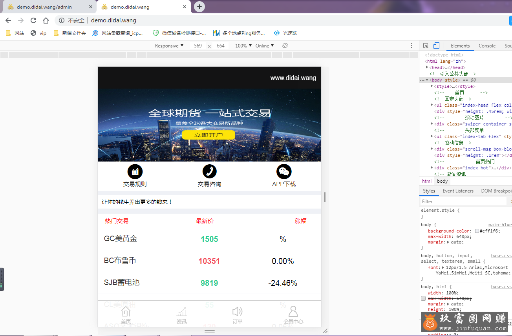The height and width of the screenshot is (336, 512).
Task: Toggle the device toolbar icon in DevTools
Action: (x=436, y=46)
